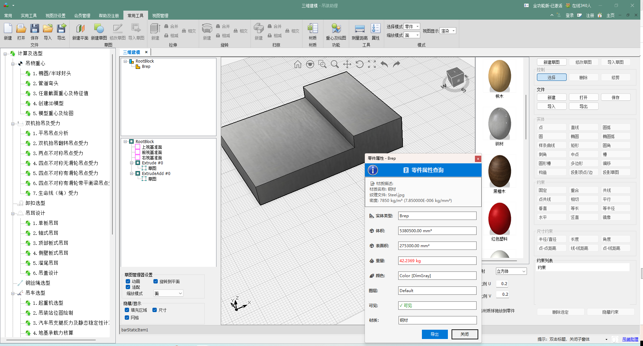The height and width of the screenshot is (346, 643).
Task: Click the pan (move arrows) viewport icon
Action: pyautogui.click(x=347, y=64)
